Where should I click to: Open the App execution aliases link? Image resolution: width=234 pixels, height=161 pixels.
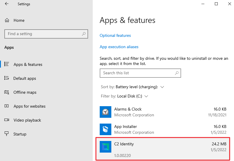119,47
